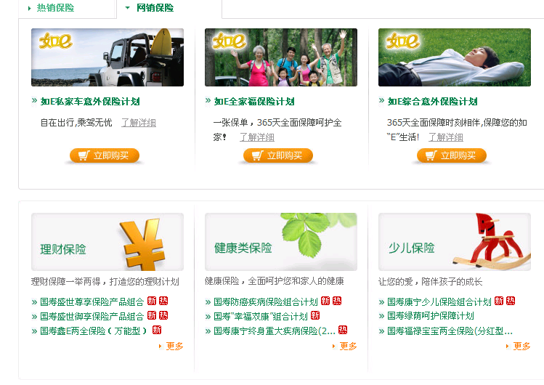The image size is (544, 385).
Task: Click the 新 badge beside 国寿鑫E两全保险
Action: pyautogui.click(x=157, y=330)
